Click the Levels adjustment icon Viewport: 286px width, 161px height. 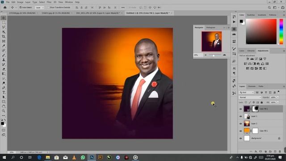[252, 59]
